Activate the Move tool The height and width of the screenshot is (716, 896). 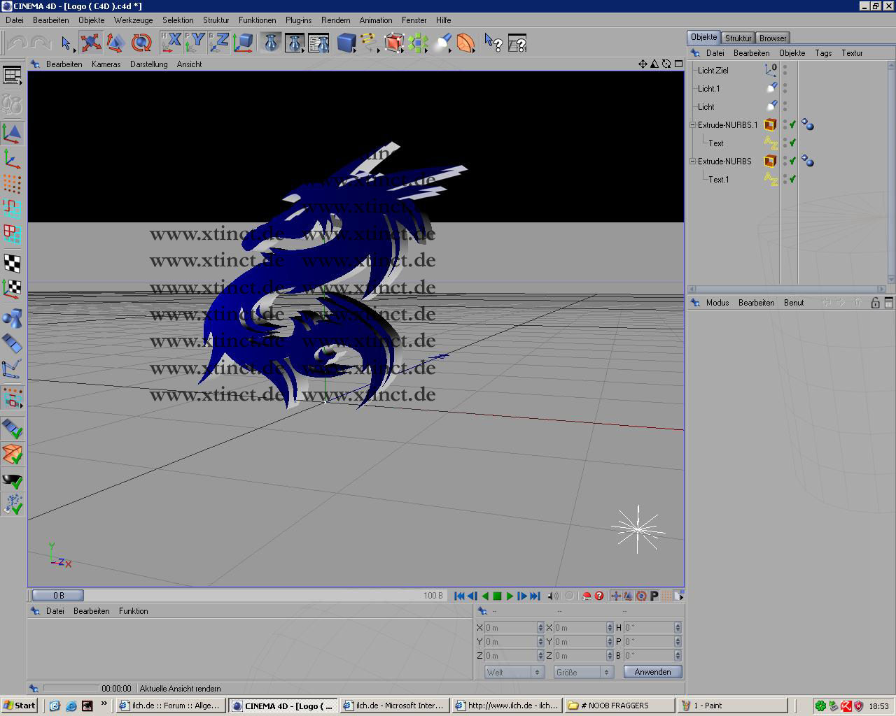(90, 43)
